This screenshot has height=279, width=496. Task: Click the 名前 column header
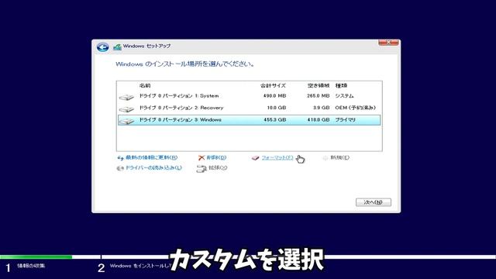coord(145,85)
